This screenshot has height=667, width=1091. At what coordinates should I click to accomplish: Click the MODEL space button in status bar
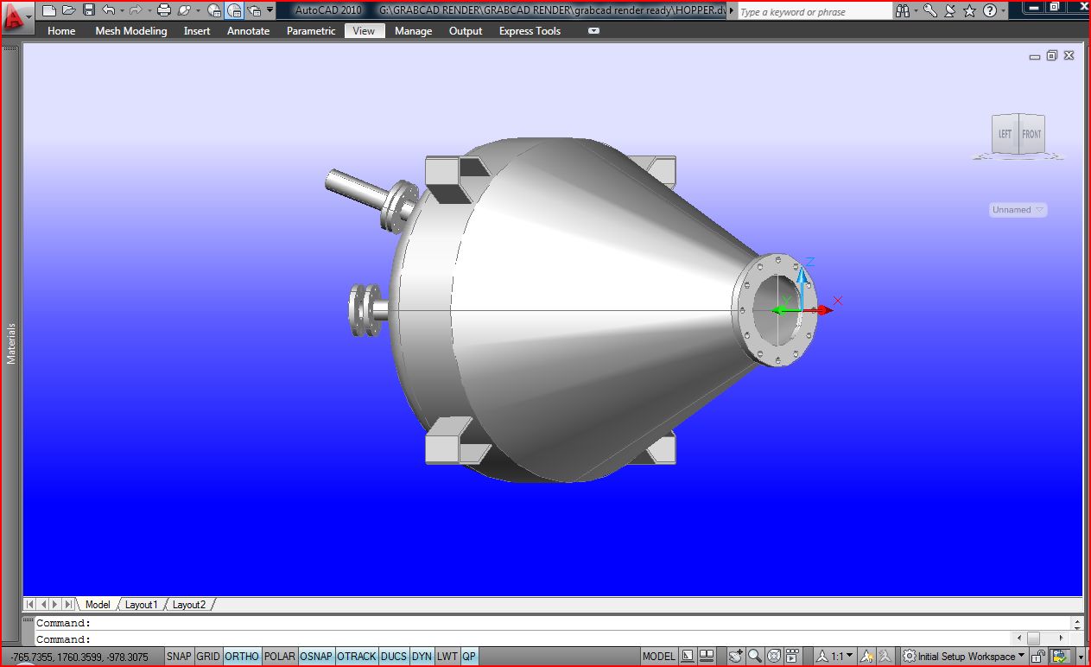tap(659, 657)
